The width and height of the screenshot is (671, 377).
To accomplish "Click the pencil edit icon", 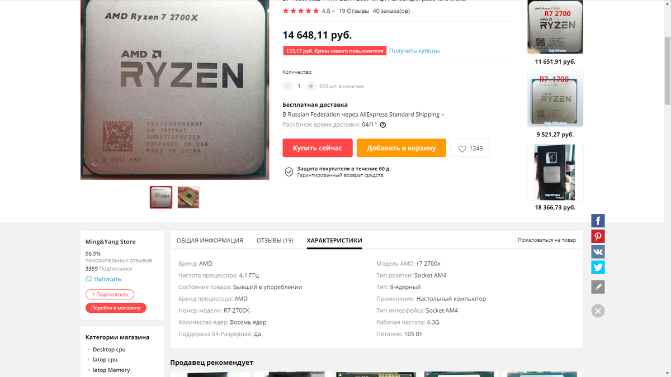I will [x=598, y=287].
